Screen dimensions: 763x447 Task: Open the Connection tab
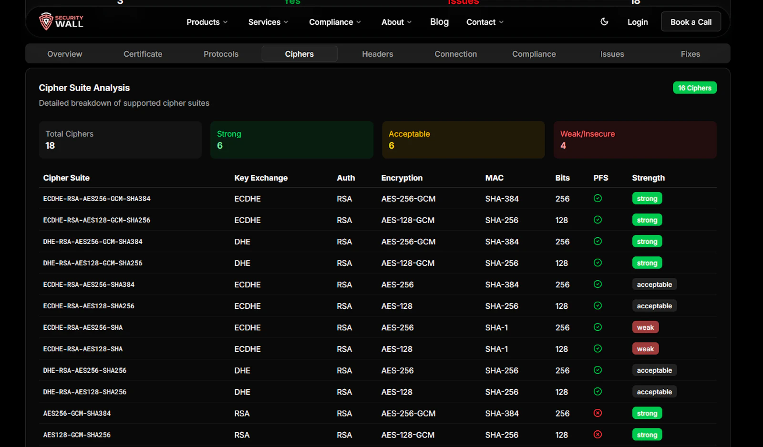point(456,54)
